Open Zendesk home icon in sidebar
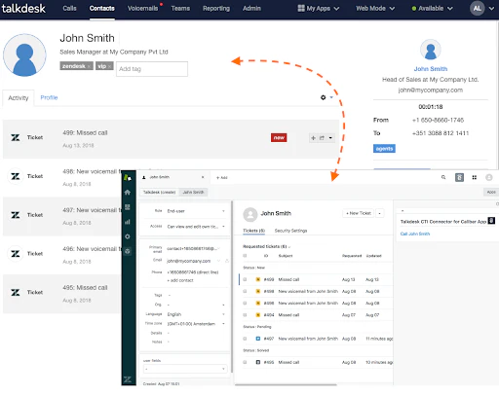The width and height of the screenshot is (499, 396). click(128, 193)
